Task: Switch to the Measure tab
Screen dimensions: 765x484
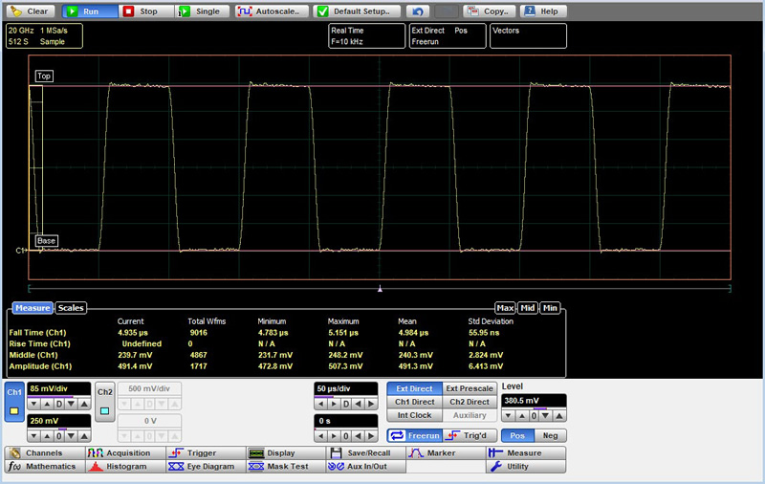Action: click(x=33, y=308)
